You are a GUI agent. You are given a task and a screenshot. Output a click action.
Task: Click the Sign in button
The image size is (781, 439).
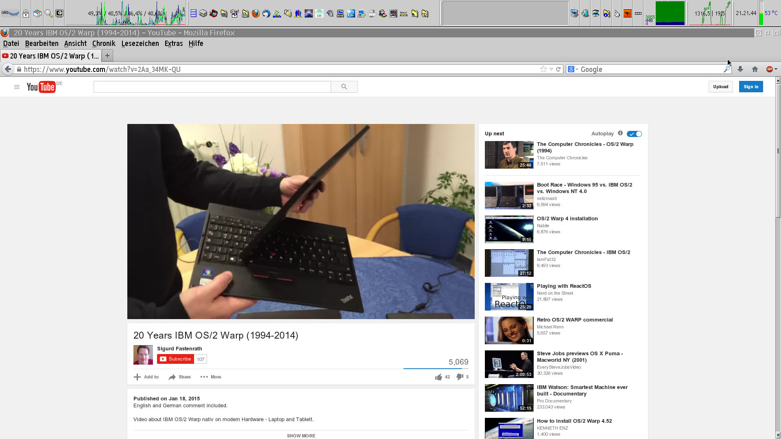point(751,87)
